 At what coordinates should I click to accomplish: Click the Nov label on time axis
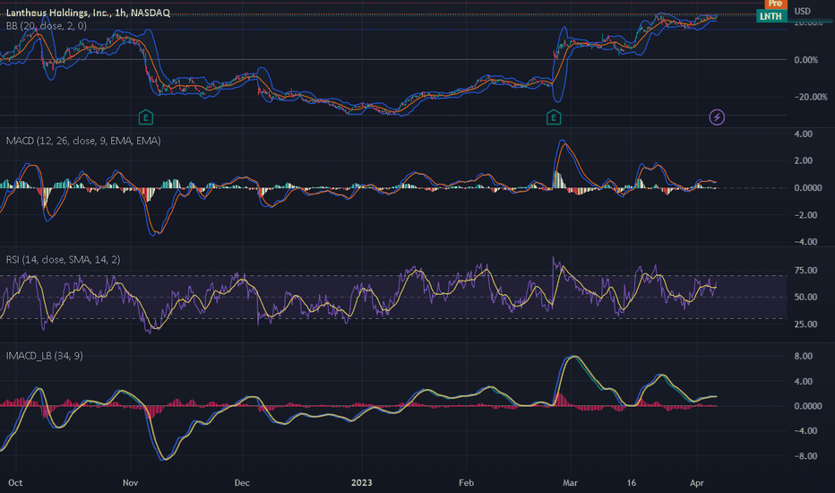131,483
